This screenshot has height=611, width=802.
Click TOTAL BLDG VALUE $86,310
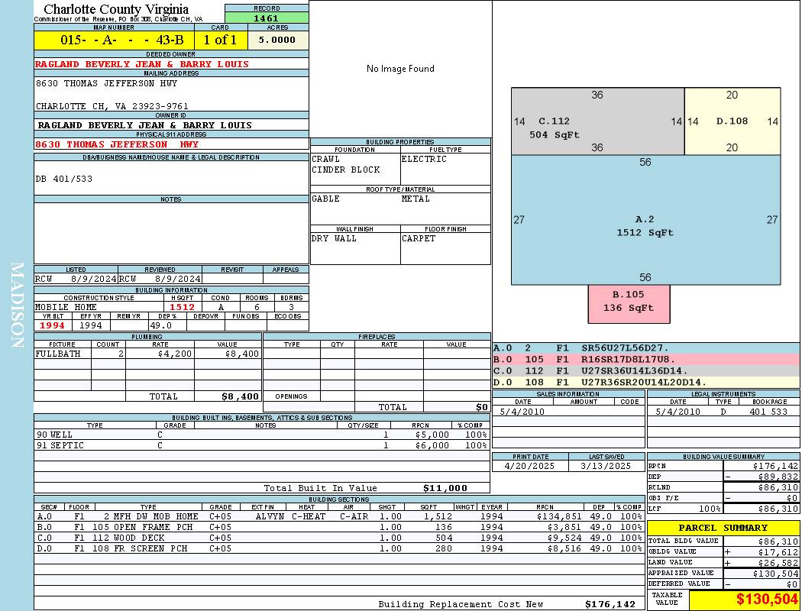[778, 541]
